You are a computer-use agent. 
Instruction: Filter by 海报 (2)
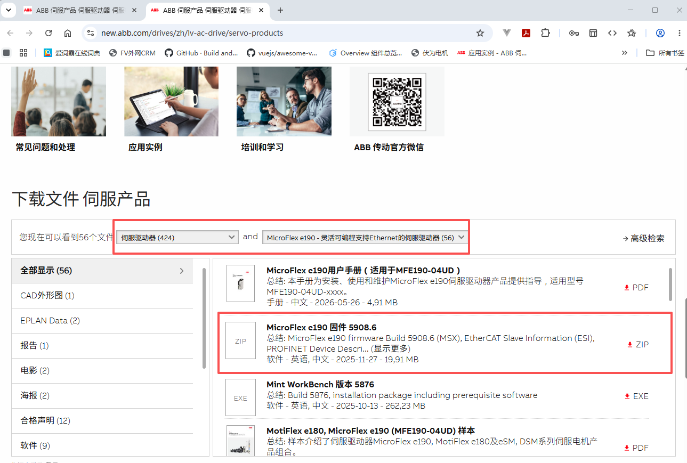[102, 396]
